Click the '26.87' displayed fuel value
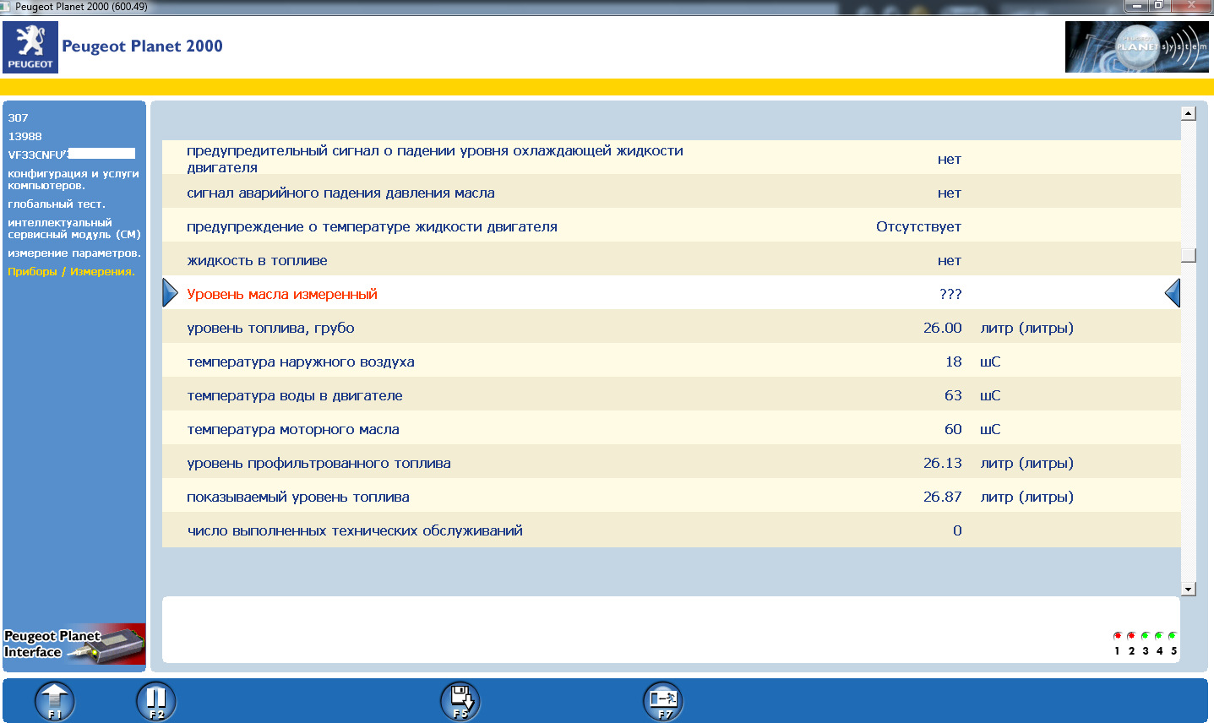This screenshot has height=723, width=1214. [x=942, y=497]
